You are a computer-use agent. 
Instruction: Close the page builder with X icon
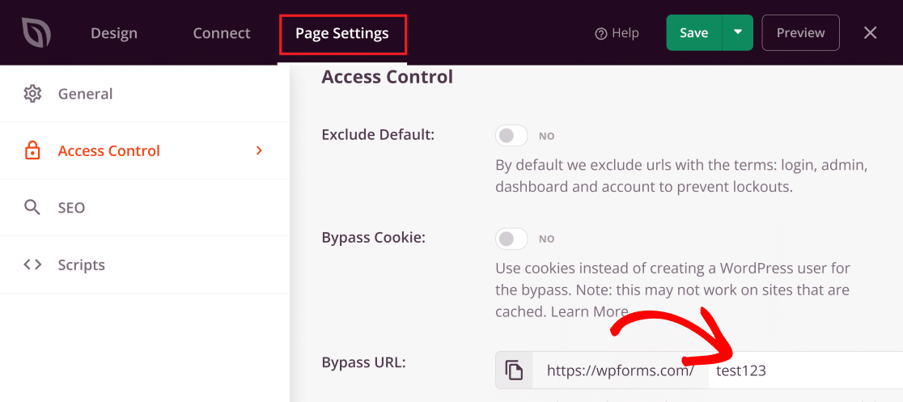click(870, 33)
